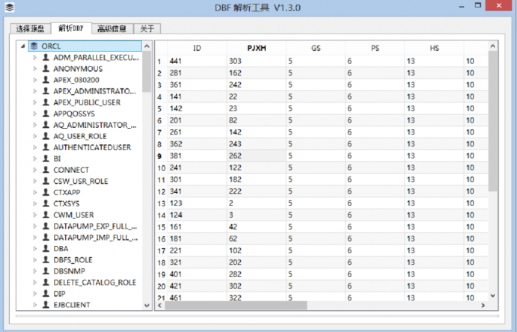Expand the DBA tree node
Viewport: 517px width, 332px height.
[x=35, y=249]
